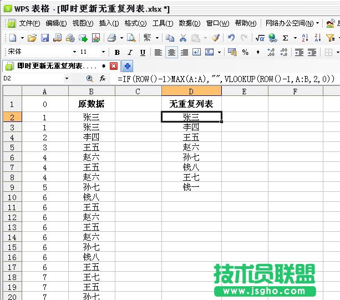The image size is (340, 300).
Task: Toggle underline formatting
Action: [143, 52]
